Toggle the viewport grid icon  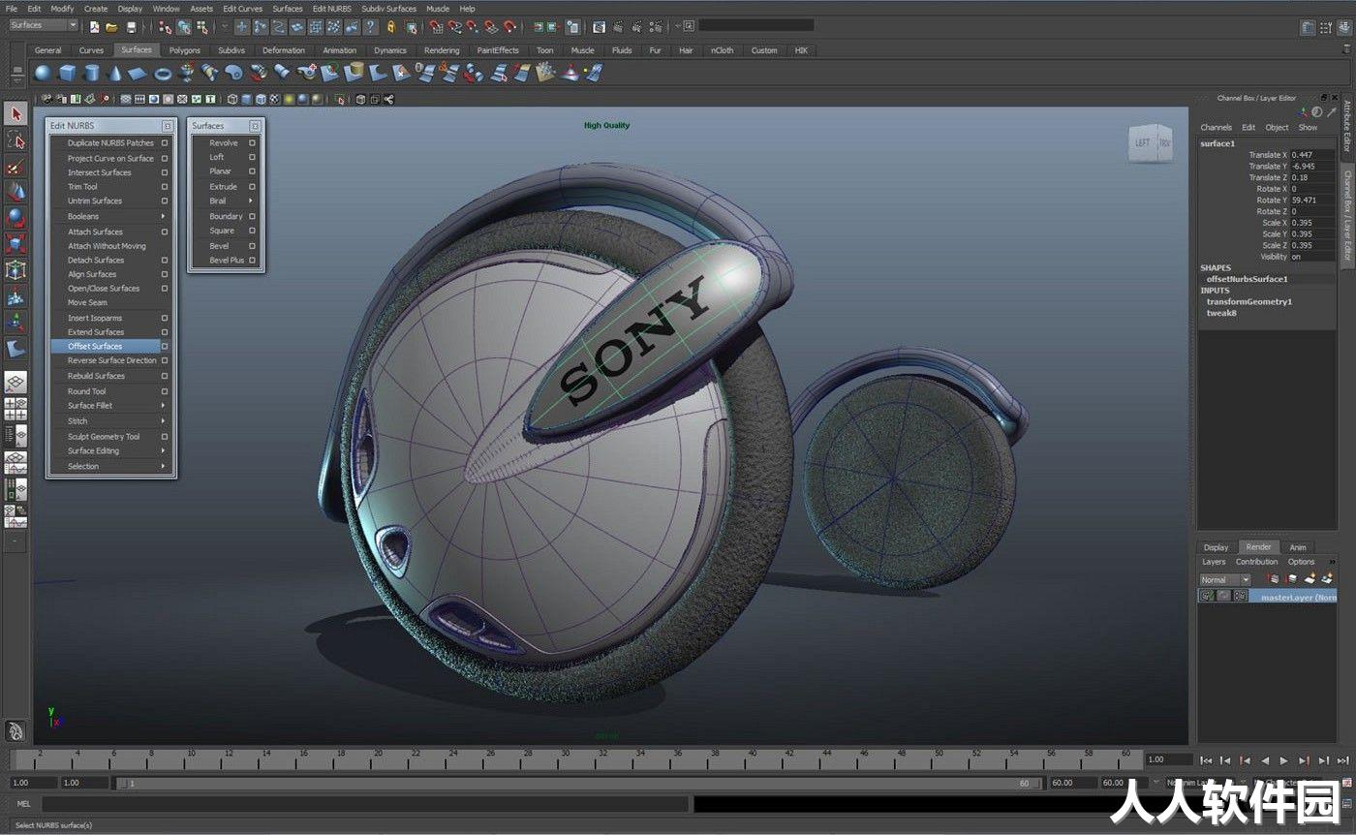[126, 99]
